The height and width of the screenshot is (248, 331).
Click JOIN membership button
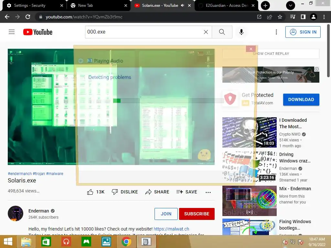166,214
